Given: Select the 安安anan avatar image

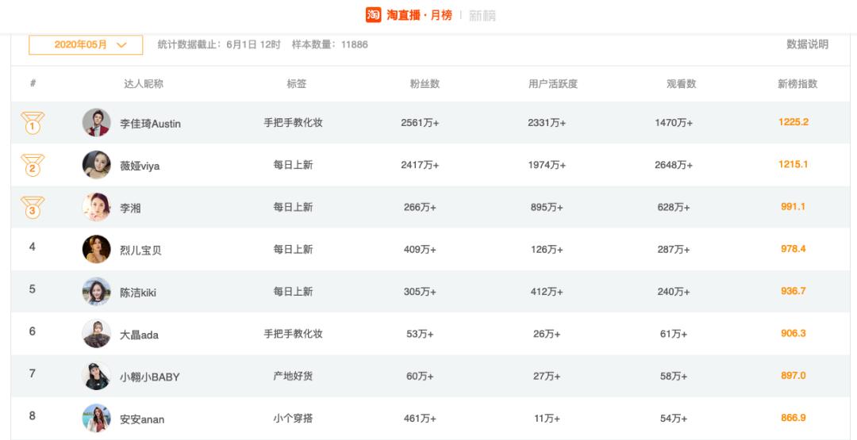Looking at the screenshot, I should pyautogui.click(x=97, y=418).
